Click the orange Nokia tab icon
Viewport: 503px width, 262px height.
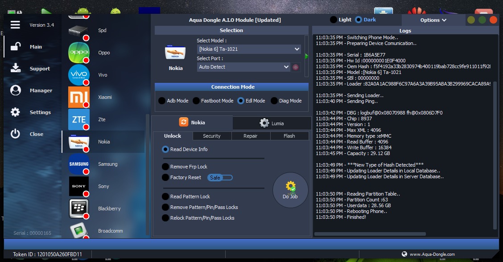pyautogui.click(x=183, y=122)
